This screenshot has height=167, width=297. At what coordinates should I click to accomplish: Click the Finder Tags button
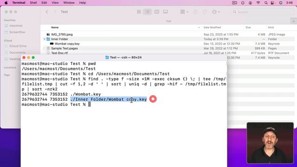(205, 12)
